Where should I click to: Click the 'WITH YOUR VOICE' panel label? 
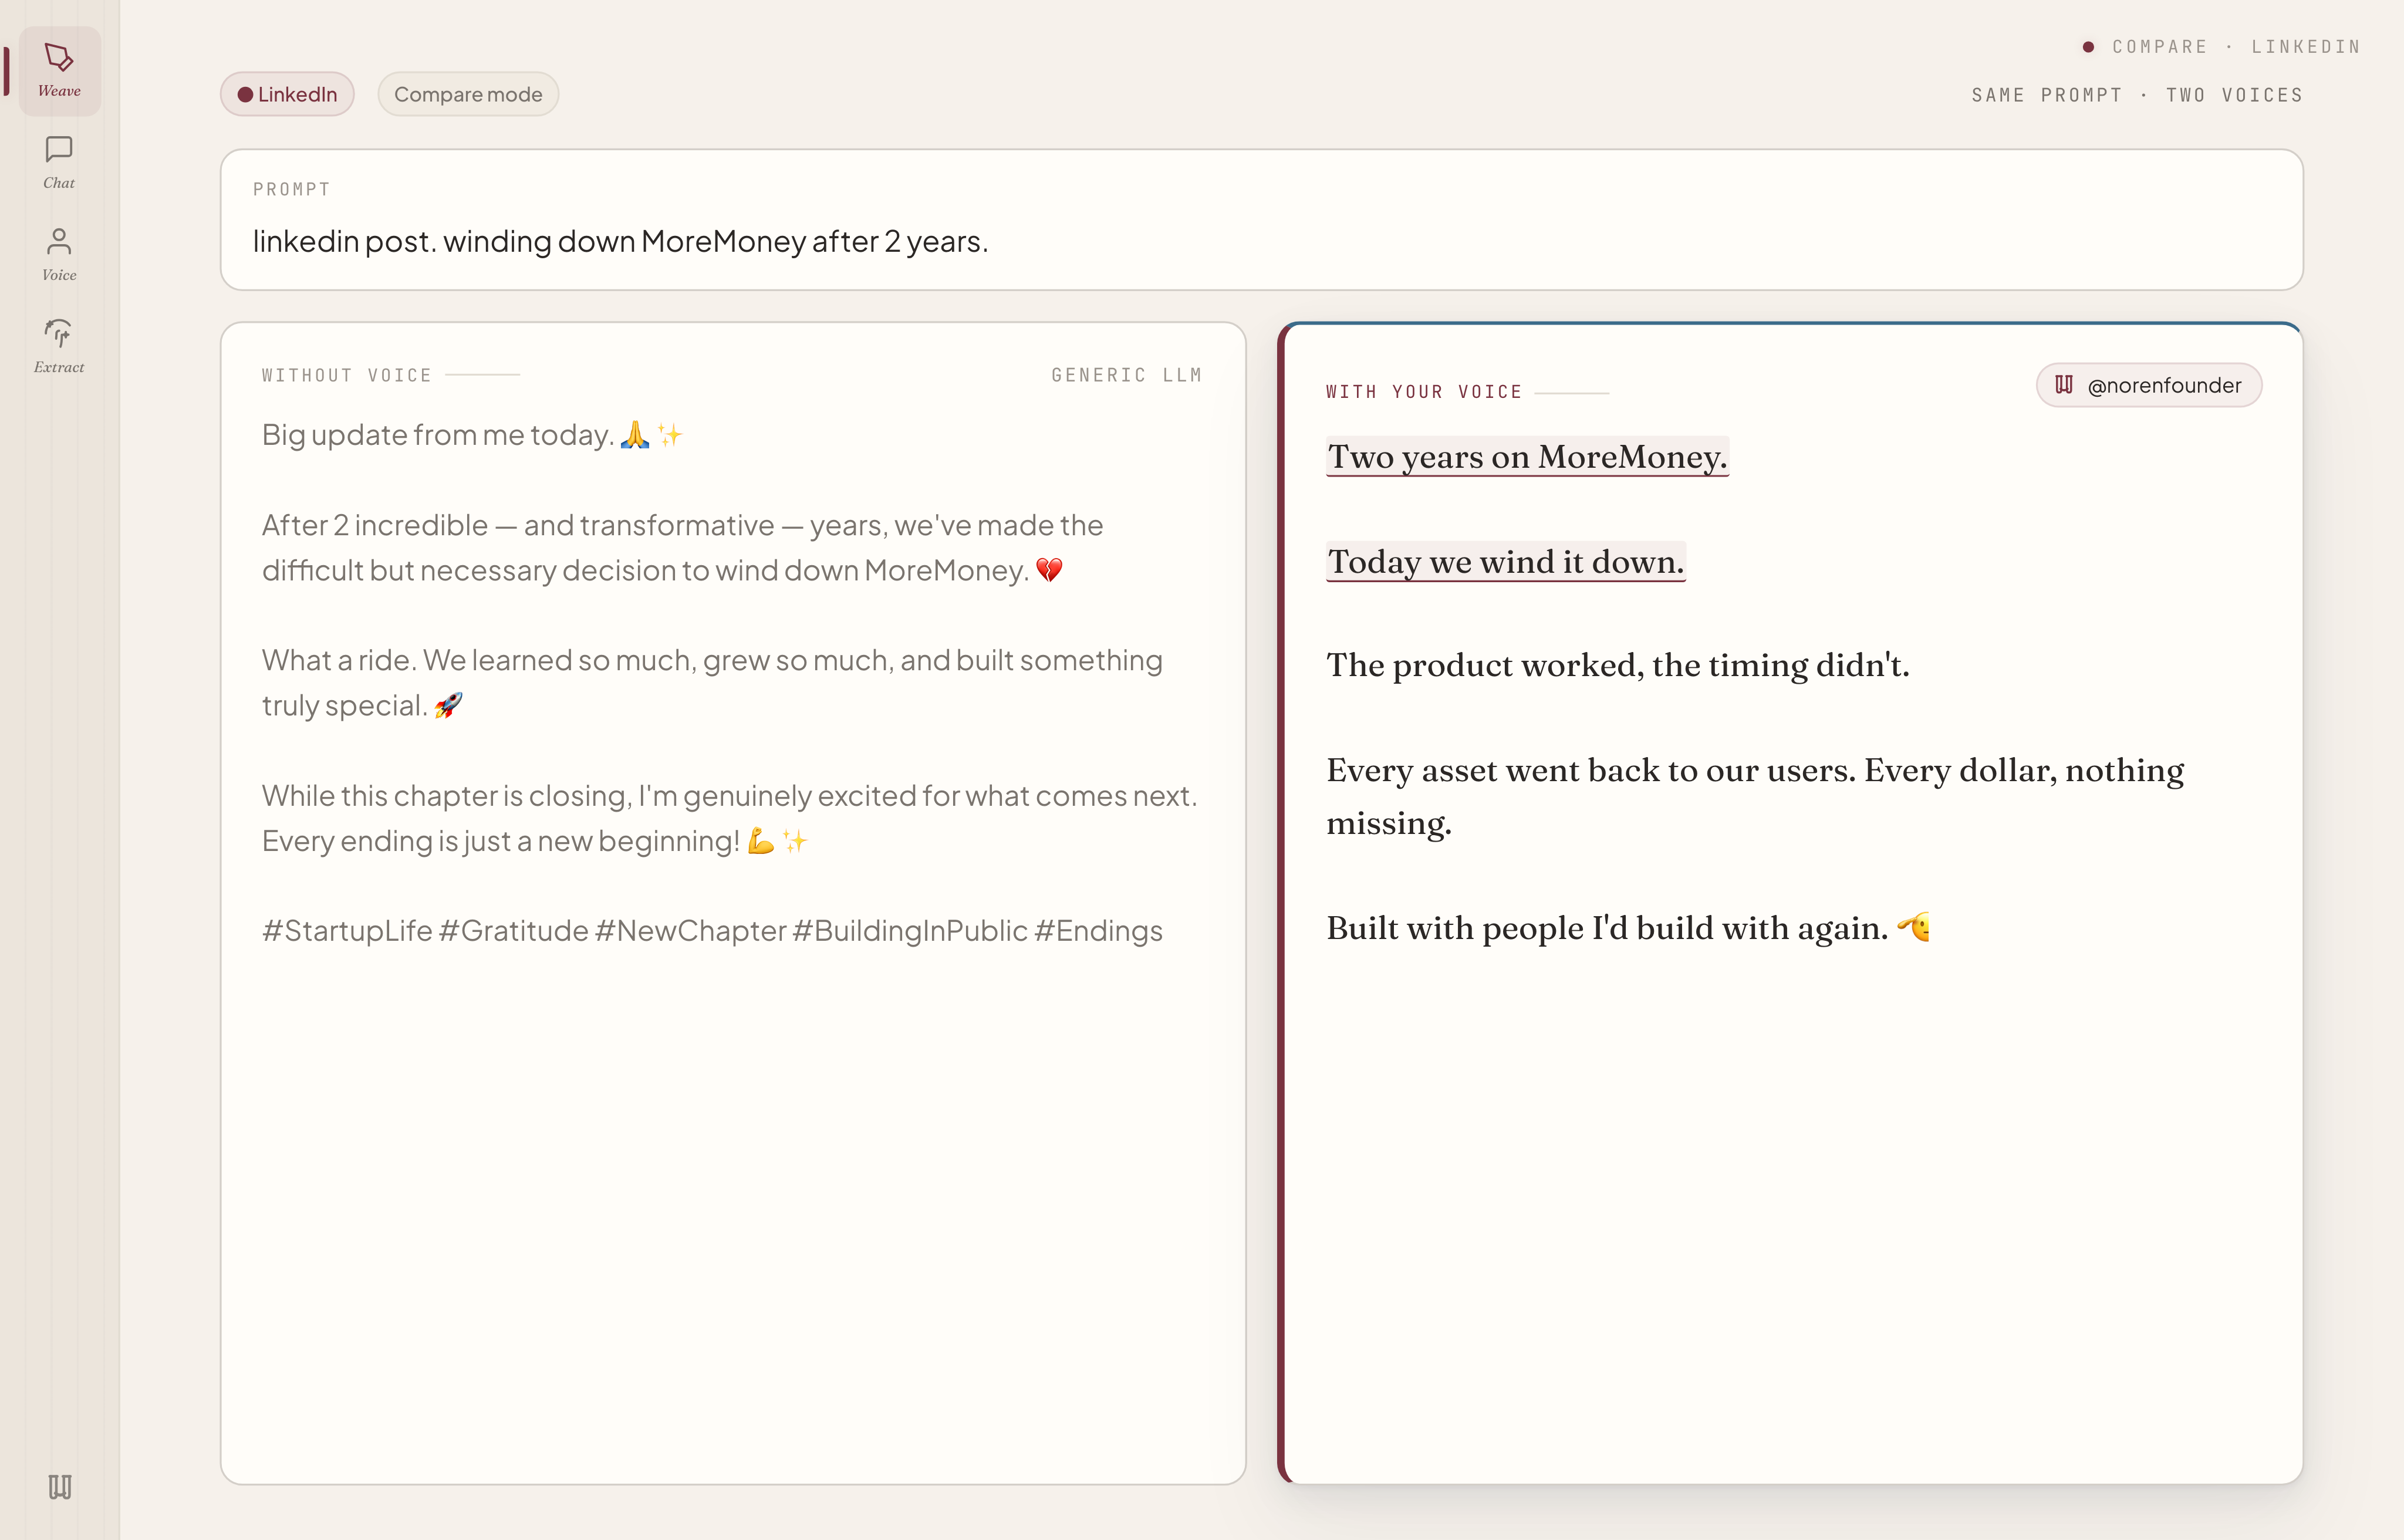[x=1424, y=392]
